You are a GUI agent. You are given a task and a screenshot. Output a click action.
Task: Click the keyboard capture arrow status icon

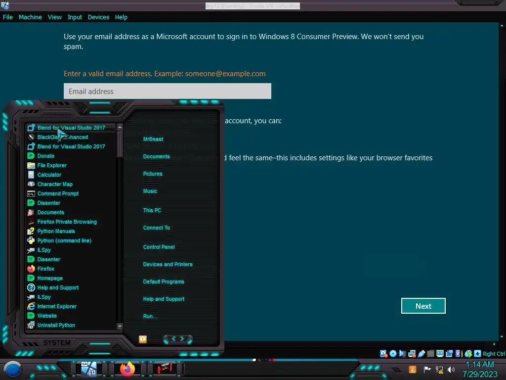click(478, 353)
